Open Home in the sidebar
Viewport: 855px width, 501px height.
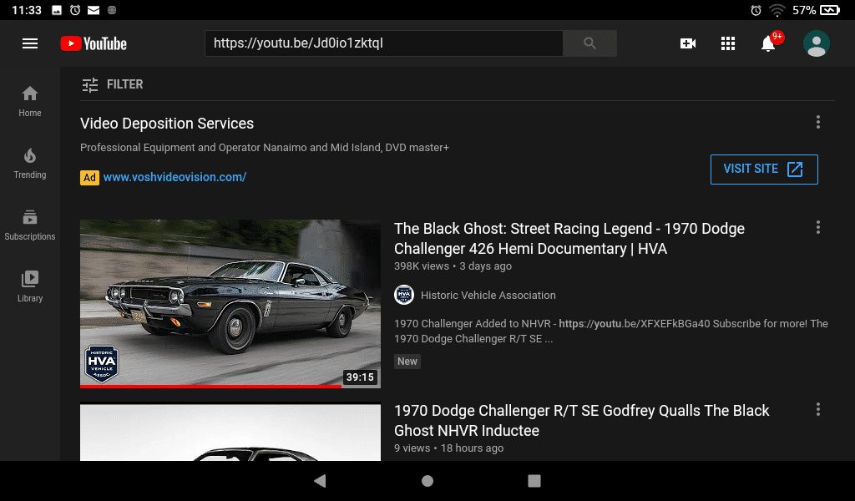[30, 101]
